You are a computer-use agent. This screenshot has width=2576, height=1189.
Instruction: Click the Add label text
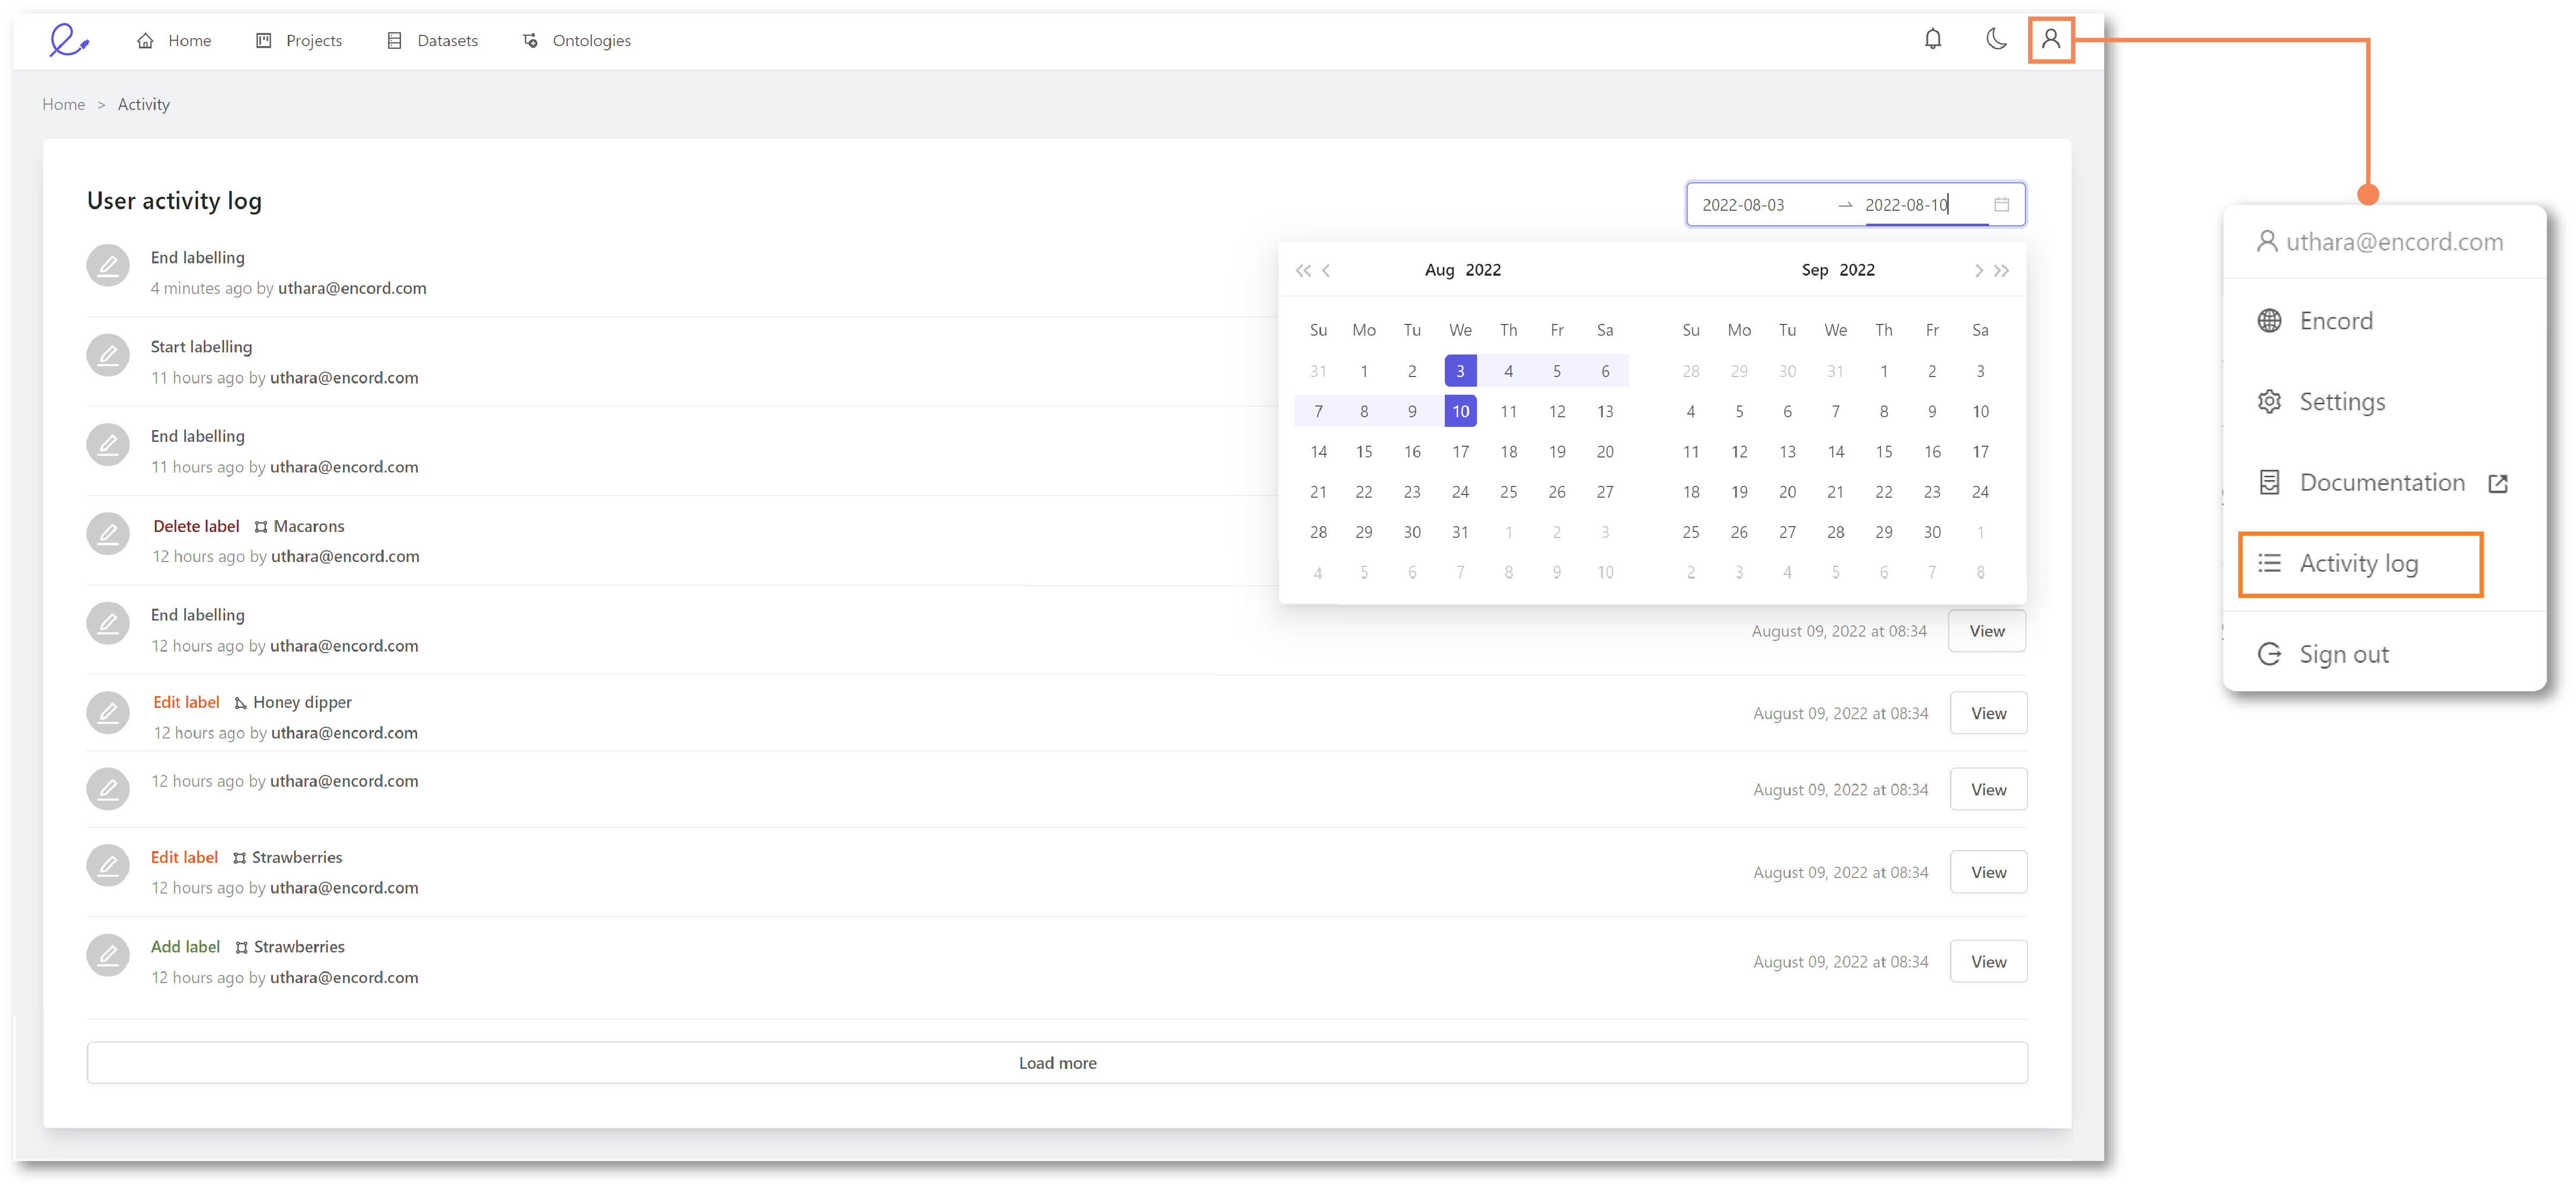click(x=185, y=947)
